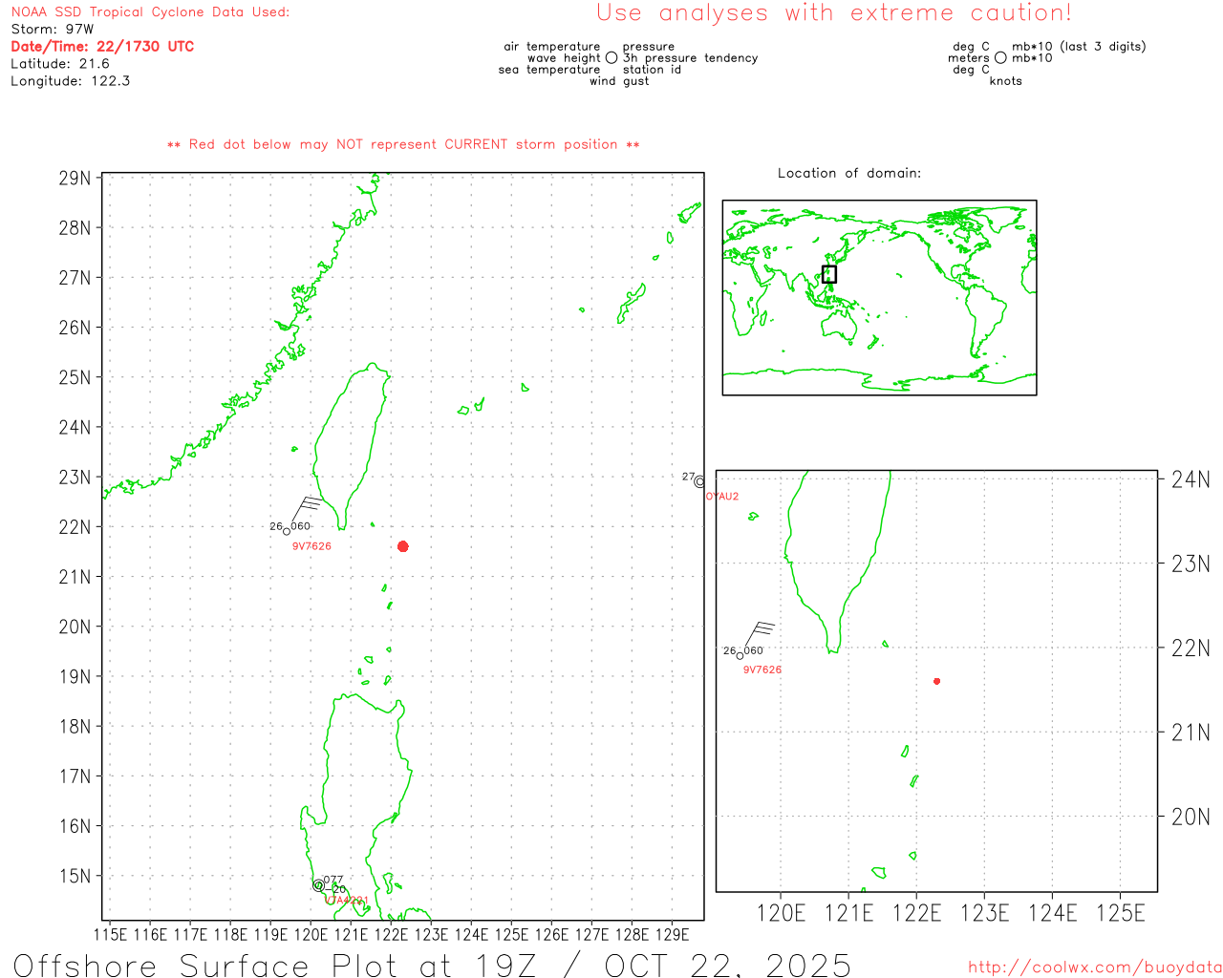
Task: Click the red dot warning note text
Action: (403, 144)
